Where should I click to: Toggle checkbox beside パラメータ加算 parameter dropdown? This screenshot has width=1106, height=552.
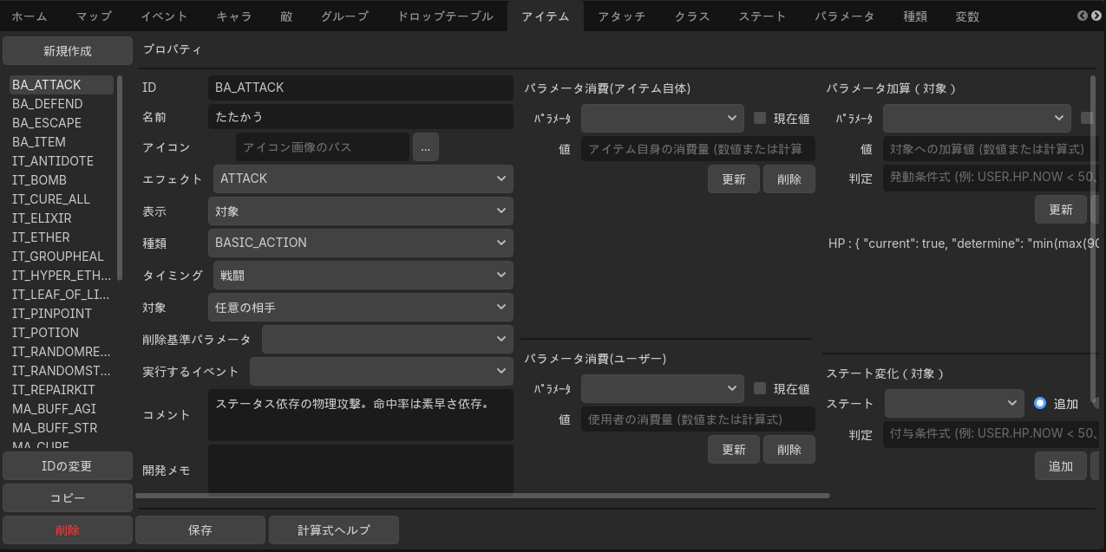1087,119
